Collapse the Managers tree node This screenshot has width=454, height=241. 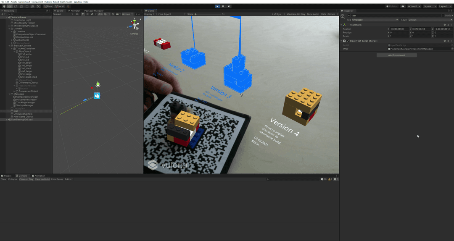10,94
